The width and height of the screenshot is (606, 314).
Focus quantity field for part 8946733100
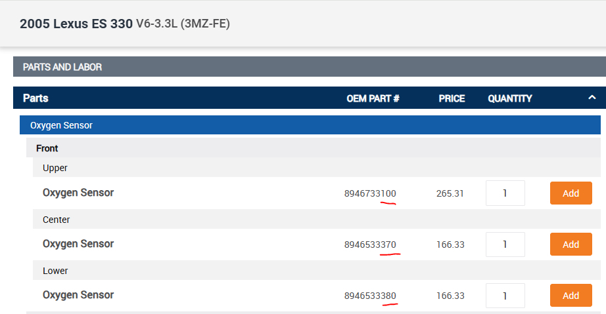[505, 193]
